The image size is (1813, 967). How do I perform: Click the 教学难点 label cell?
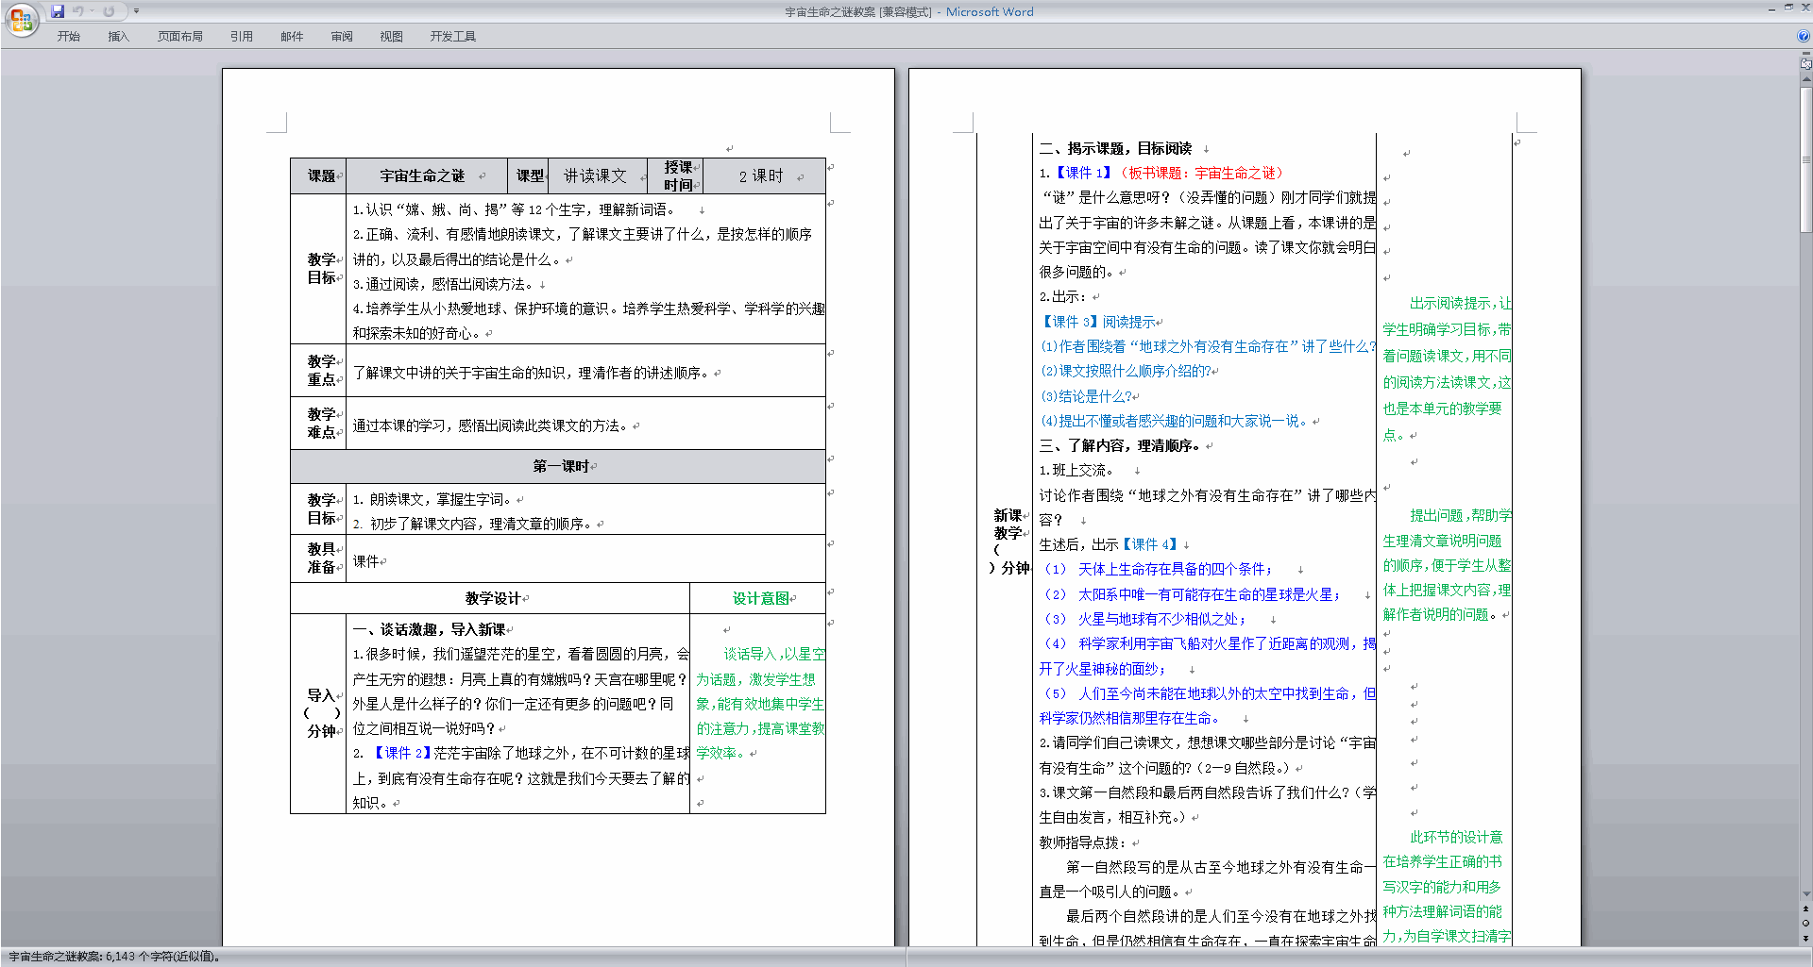pyautogui.click(x=319, y=424)
